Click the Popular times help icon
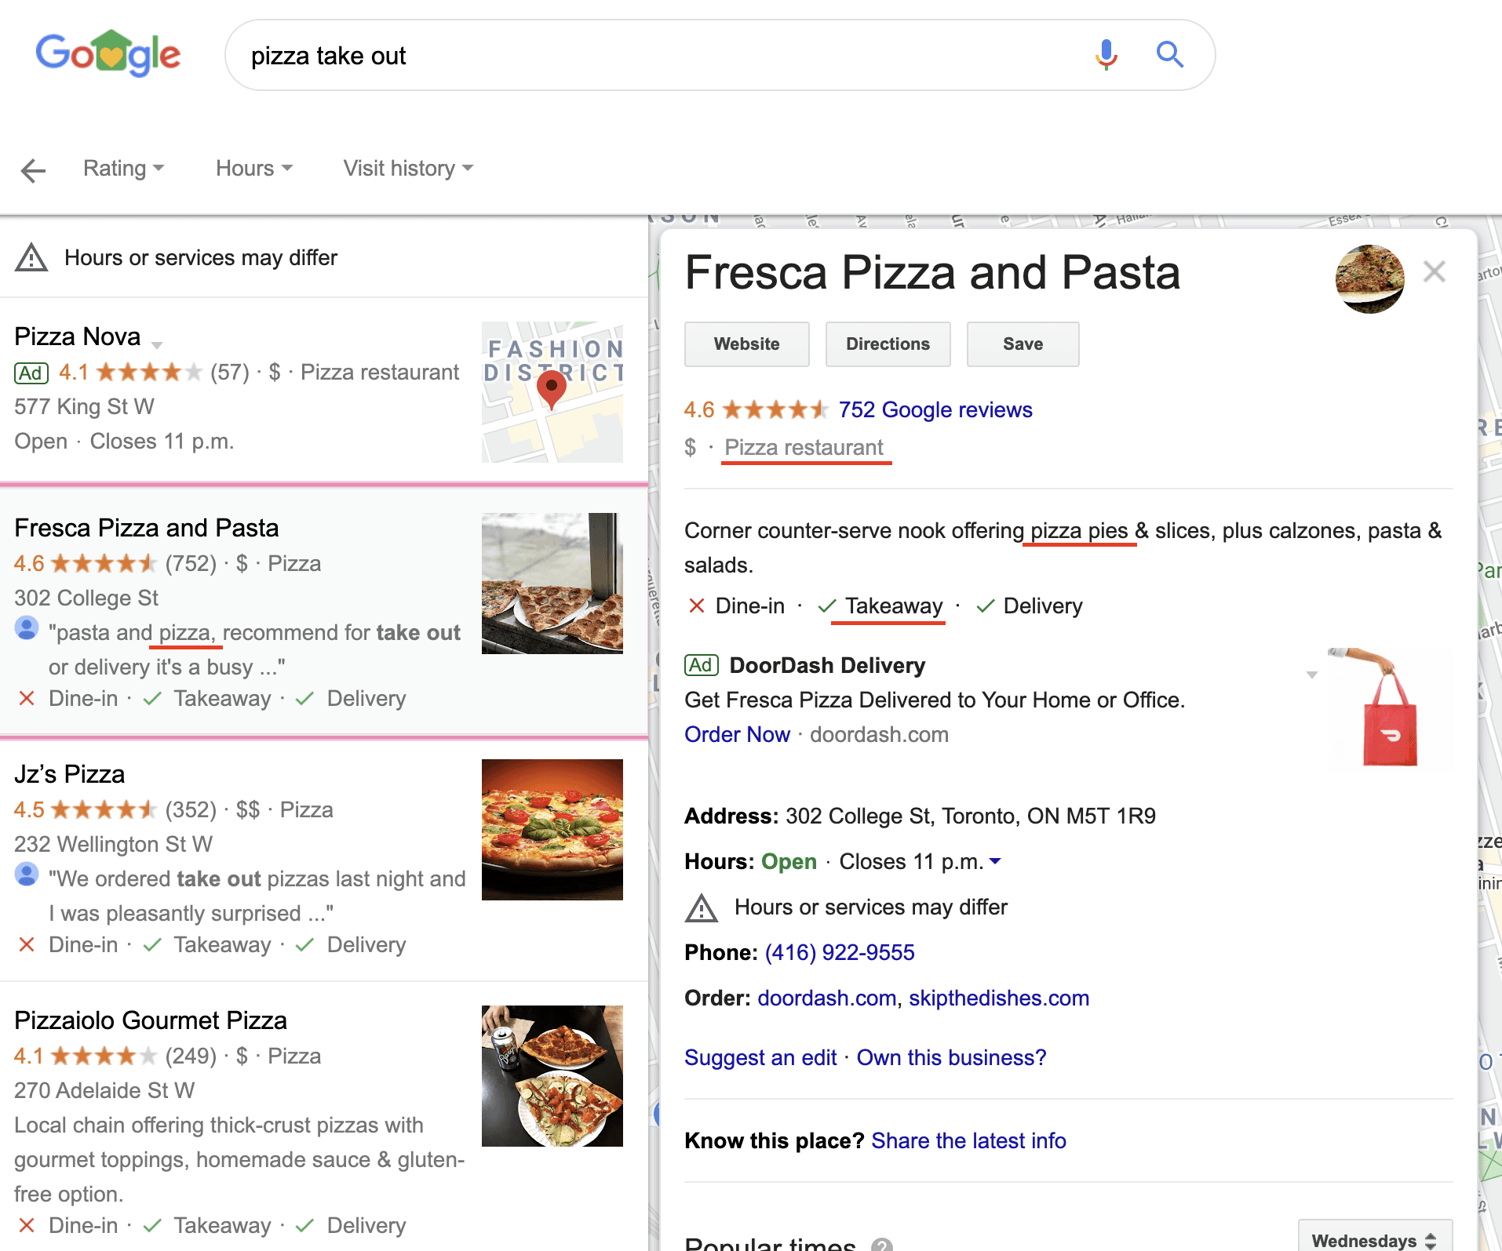The width and height of the screenshot is (1502, 1251). click(882, 1245)
